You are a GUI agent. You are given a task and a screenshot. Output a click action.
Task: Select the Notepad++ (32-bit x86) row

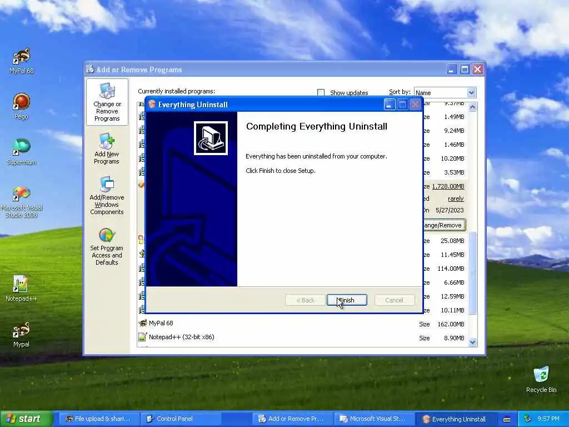point(302,337)
